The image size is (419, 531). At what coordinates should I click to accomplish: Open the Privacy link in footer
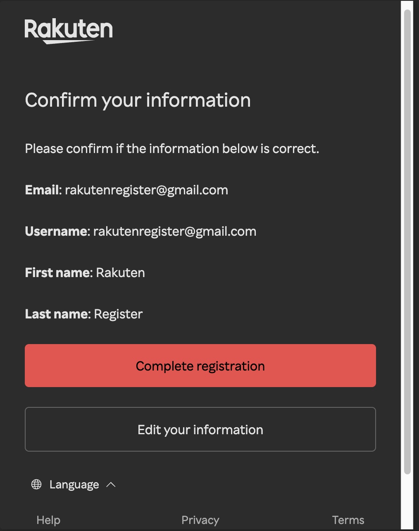[x=200, y=520]
